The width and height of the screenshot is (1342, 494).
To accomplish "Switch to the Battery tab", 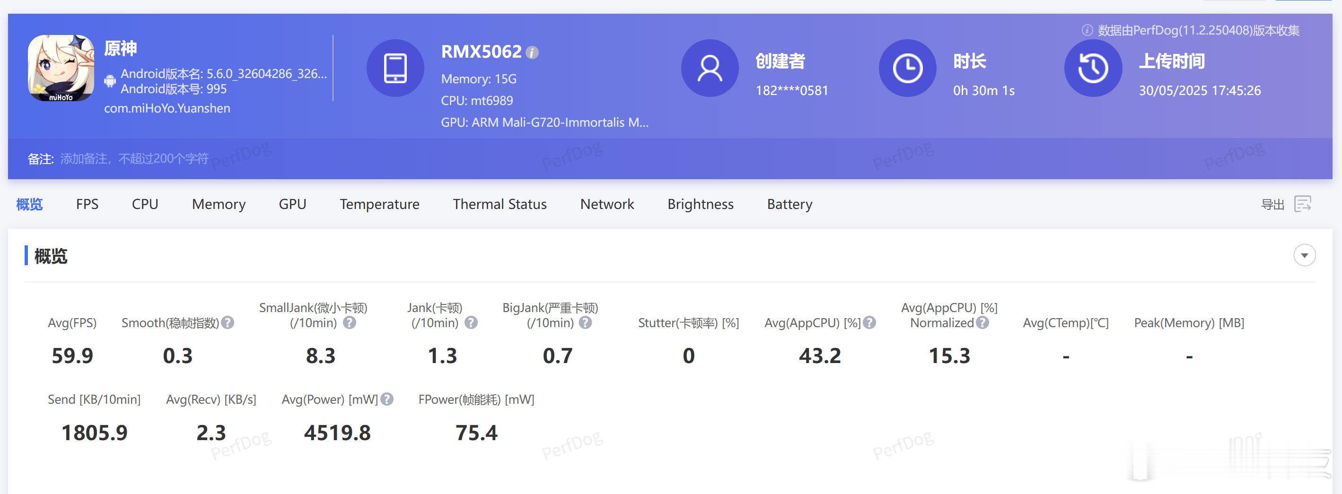I will pyautogui.click(x=789, y=204).
